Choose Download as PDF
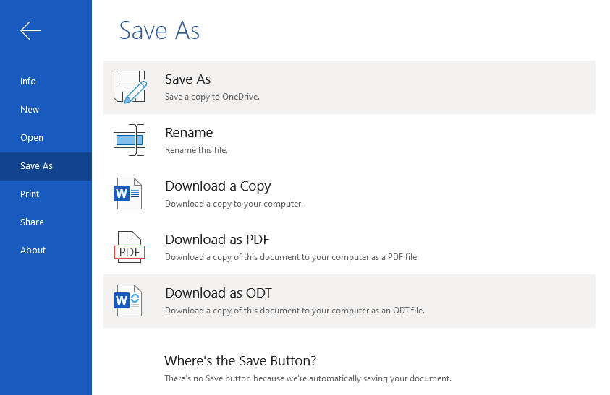This screenshot has height=395, width=610. pyautogui.click(x=350, y=248)
